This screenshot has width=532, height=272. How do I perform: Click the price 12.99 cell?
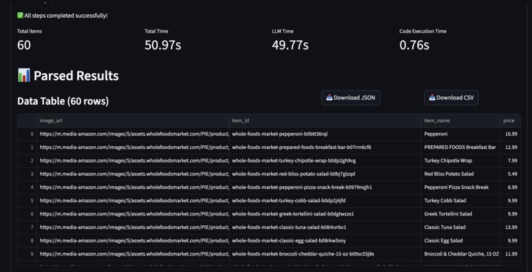[510, 148]
